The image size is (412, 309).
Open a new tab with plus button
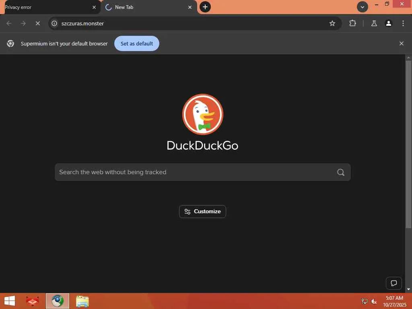[x=205, y=7]
